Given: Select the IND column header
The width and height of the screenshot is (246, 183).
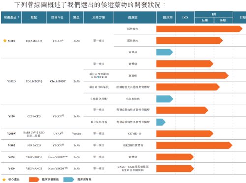Looking at the screenshot, I should pyautogui.click(x=185, y=17).
